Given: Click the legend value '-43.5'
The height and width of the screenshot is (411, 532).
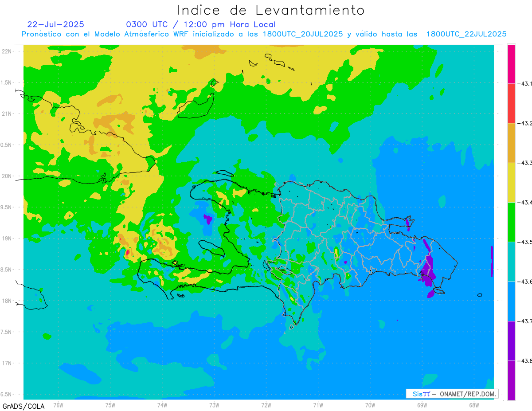Looking at the screenshot, I should pos(525,242).
